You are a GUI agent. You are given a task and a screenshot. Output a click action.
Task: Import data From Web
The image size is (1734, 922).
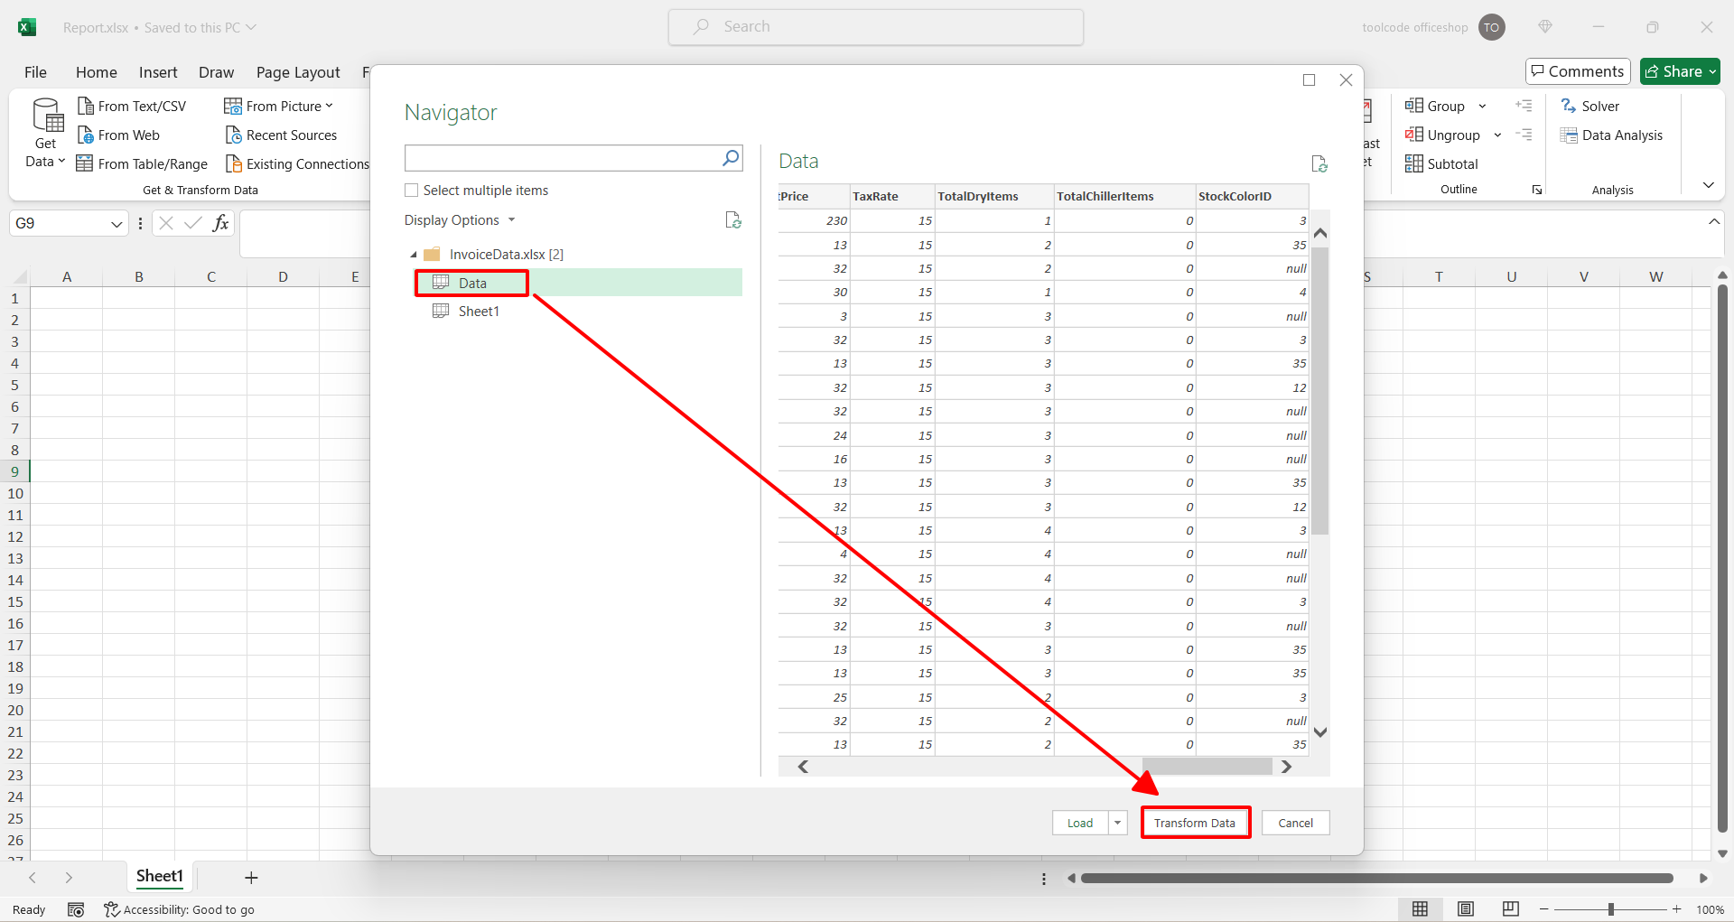point(118,135)
